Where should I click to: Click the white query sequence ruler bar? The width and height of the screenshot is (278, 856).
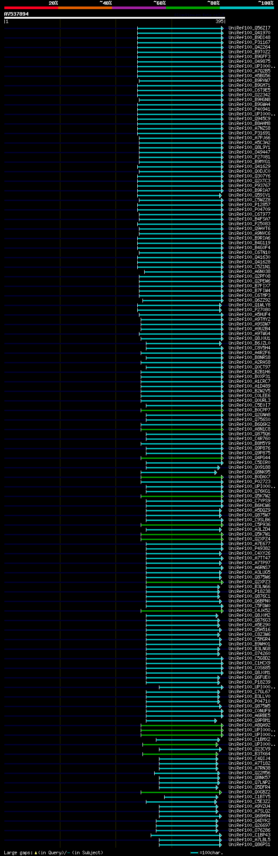(x=115, y=18)
